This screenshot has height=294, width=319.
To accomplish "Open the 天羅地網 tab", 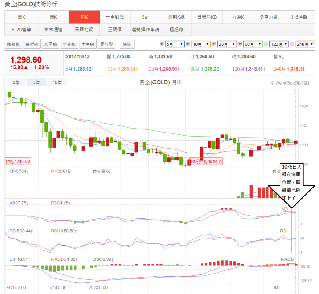I will [x=84, y=30].
